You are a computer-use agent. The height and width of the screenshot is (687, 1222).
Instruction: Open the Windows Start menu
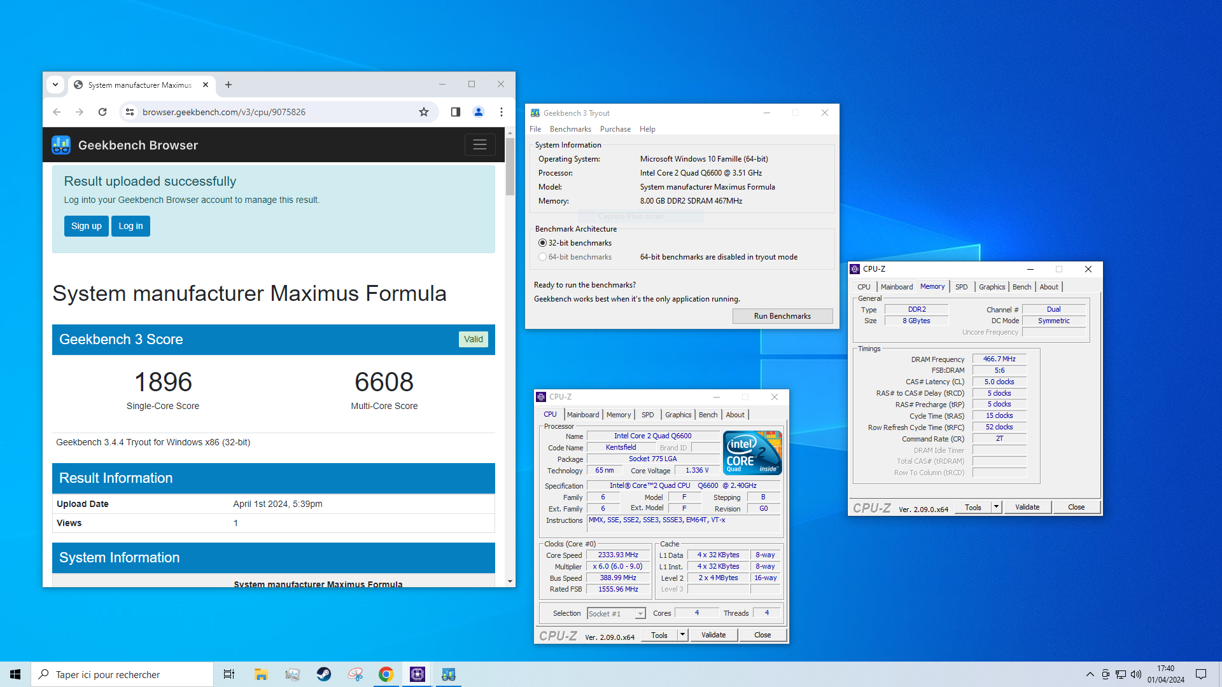[x=15, y=674]
